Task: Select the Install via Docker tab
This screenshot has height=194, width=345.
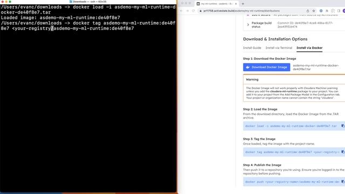Action: click(309, 48)
